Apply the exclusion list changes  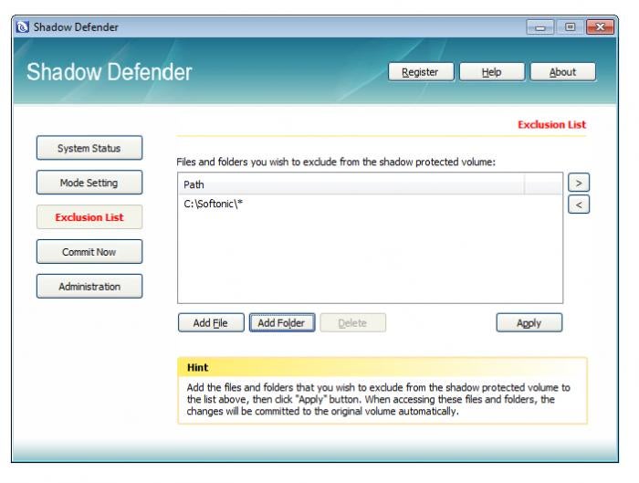click(x=529, y=323)
